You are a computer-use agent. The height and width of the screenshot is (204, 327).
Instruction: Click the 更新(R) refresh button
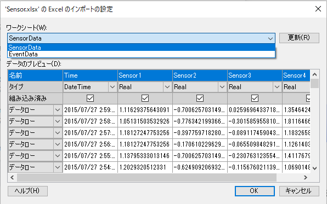pos(299,38)
